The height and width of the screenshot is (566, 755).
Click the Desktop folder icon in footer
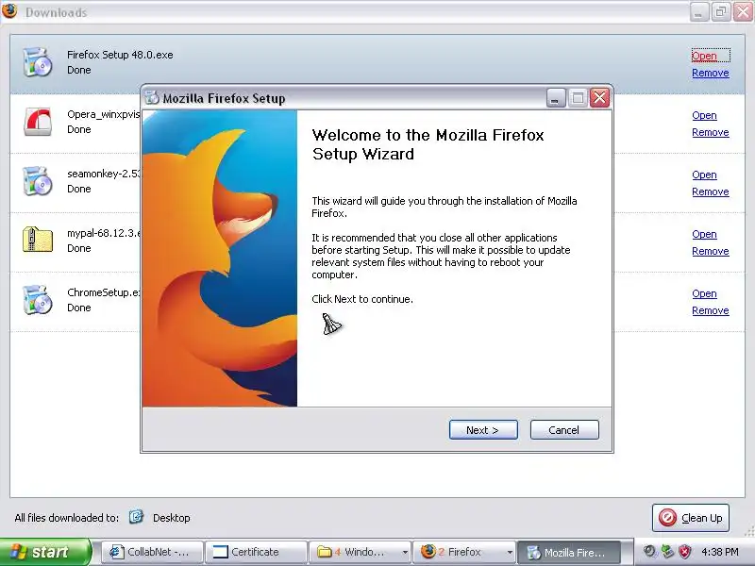point(136,517)
